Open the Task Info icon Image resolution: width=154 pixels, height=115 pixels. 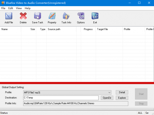[66, 16]
